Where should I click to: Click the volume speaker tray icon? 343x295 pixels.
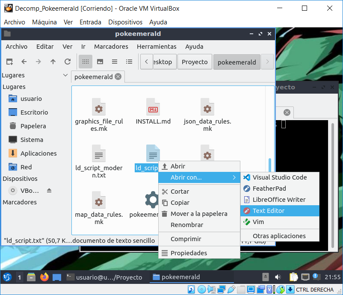pos(278,277)
